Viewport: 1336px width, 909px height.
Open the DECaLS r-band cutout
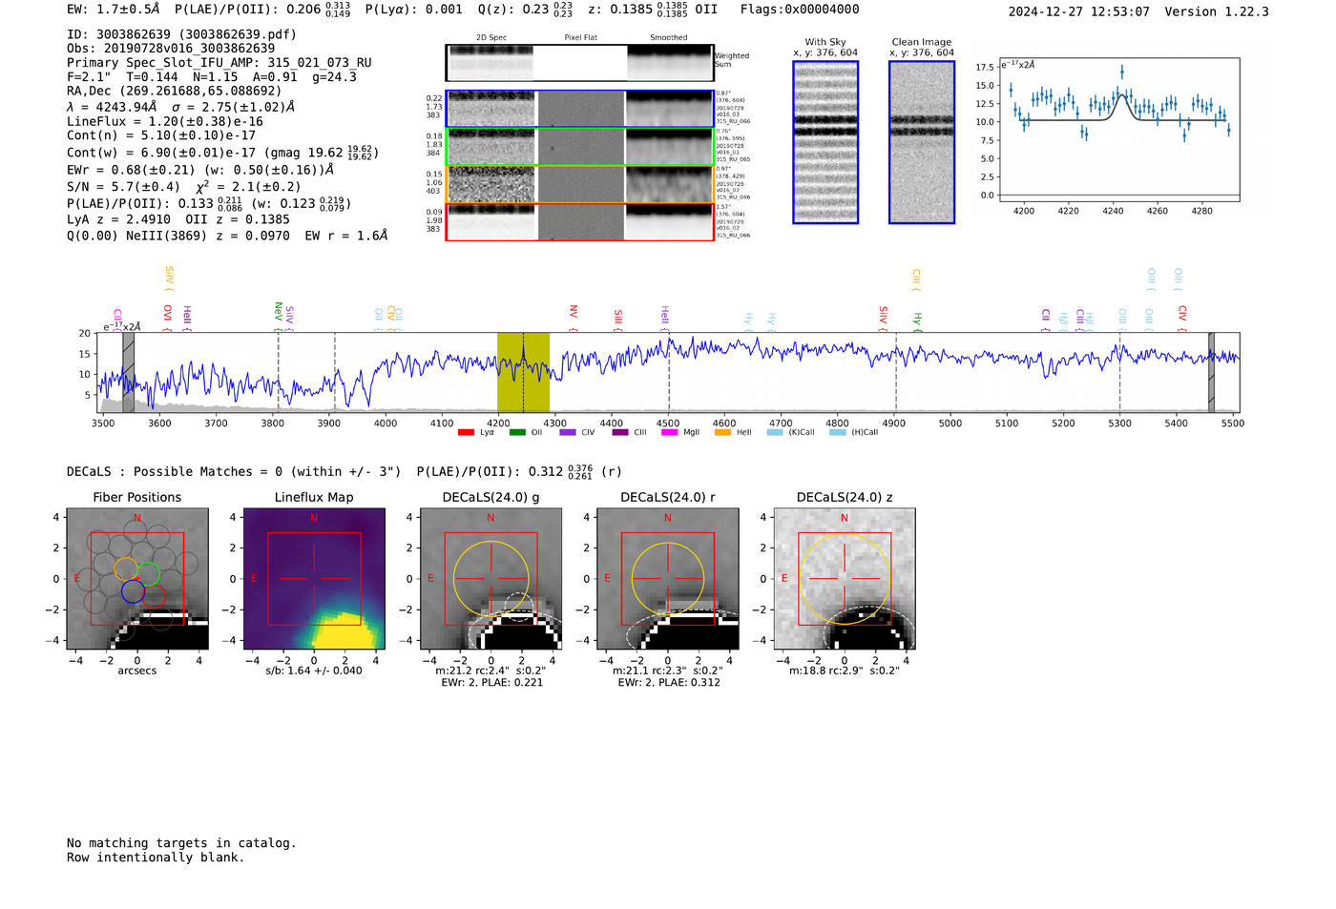(667, 578)
